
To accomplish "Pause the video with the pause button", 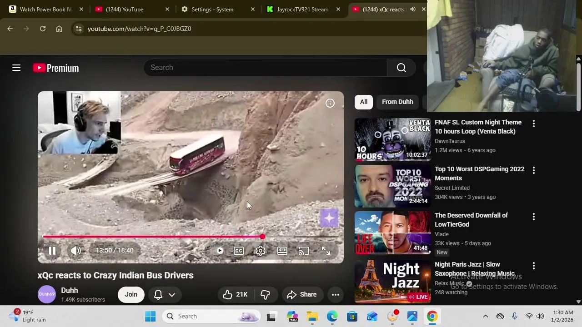I will [x=52, y=250].
